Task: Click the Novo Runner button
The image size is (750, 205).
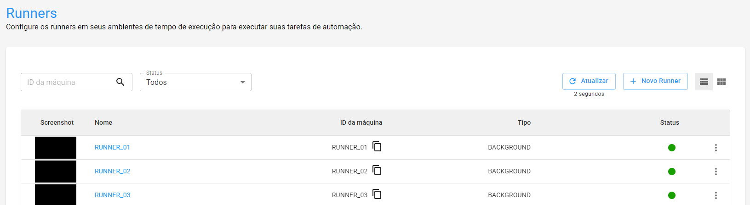Action: click(x=655, y=81)
